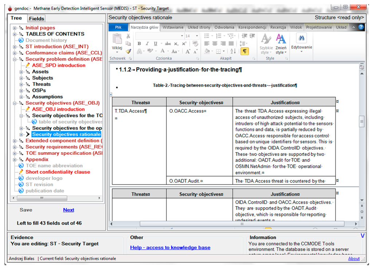Screen dimensions: 373x269
Task: Switch to the Fields tab
Action: coord(36,19)
